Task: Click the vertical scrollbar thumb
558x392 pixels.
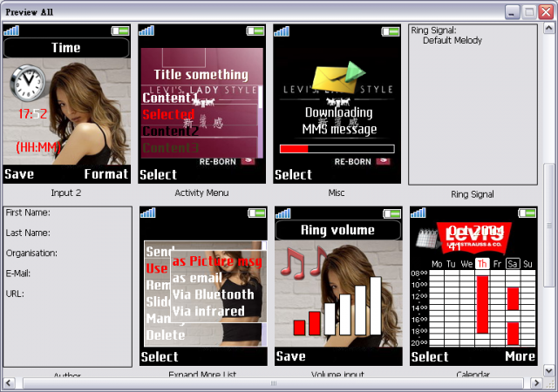Action: [548, 225]
